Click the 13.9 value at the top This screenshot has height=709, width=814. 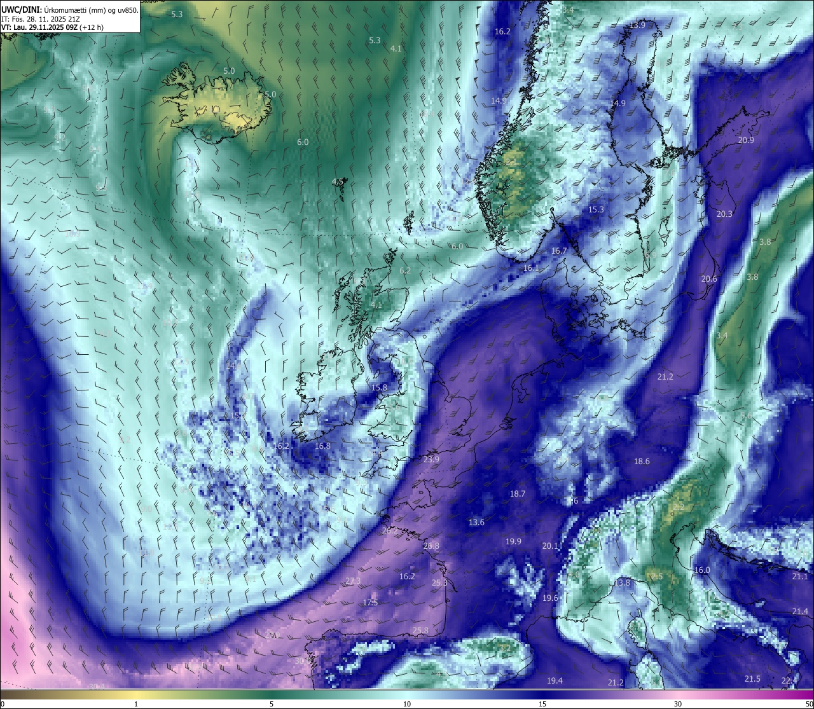click(637, 25)
